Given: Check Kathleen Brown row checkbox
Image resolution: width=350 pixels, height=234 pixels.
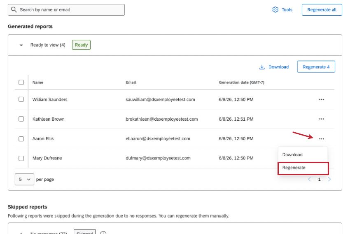Looking at the screenshot, I should coord(21,119).
